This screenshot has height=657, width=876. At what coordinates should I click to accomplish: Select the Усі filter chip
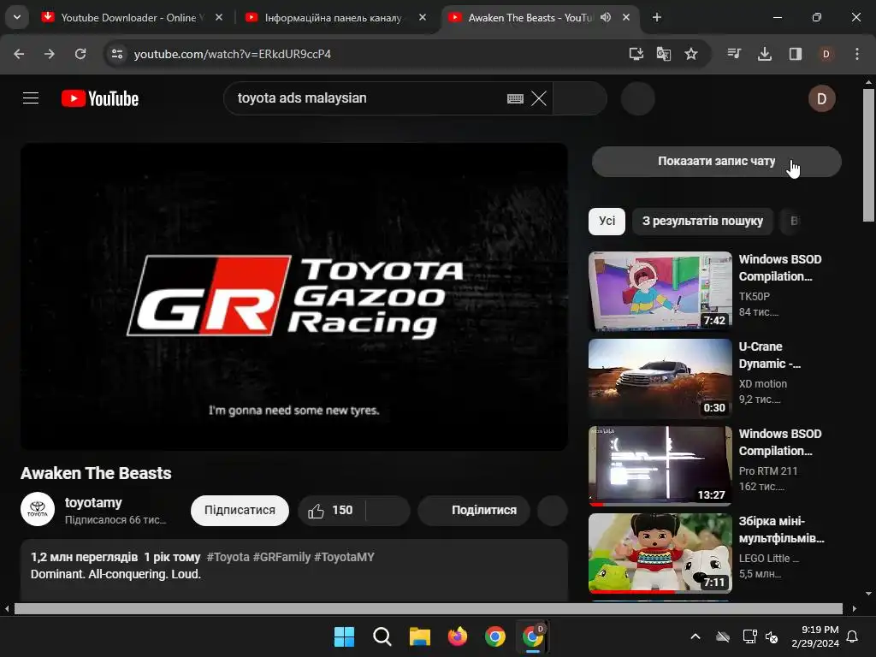(607, 222)
